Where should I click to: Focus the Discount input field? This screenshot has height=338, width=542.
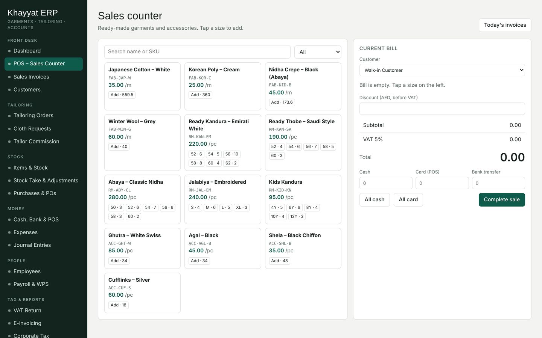coord(442,109)
